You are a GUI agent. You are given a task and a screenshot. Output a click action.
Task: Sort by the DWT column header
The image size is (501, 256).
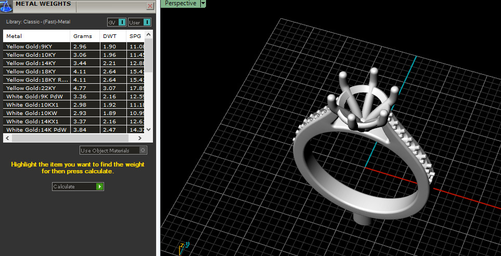113,36
